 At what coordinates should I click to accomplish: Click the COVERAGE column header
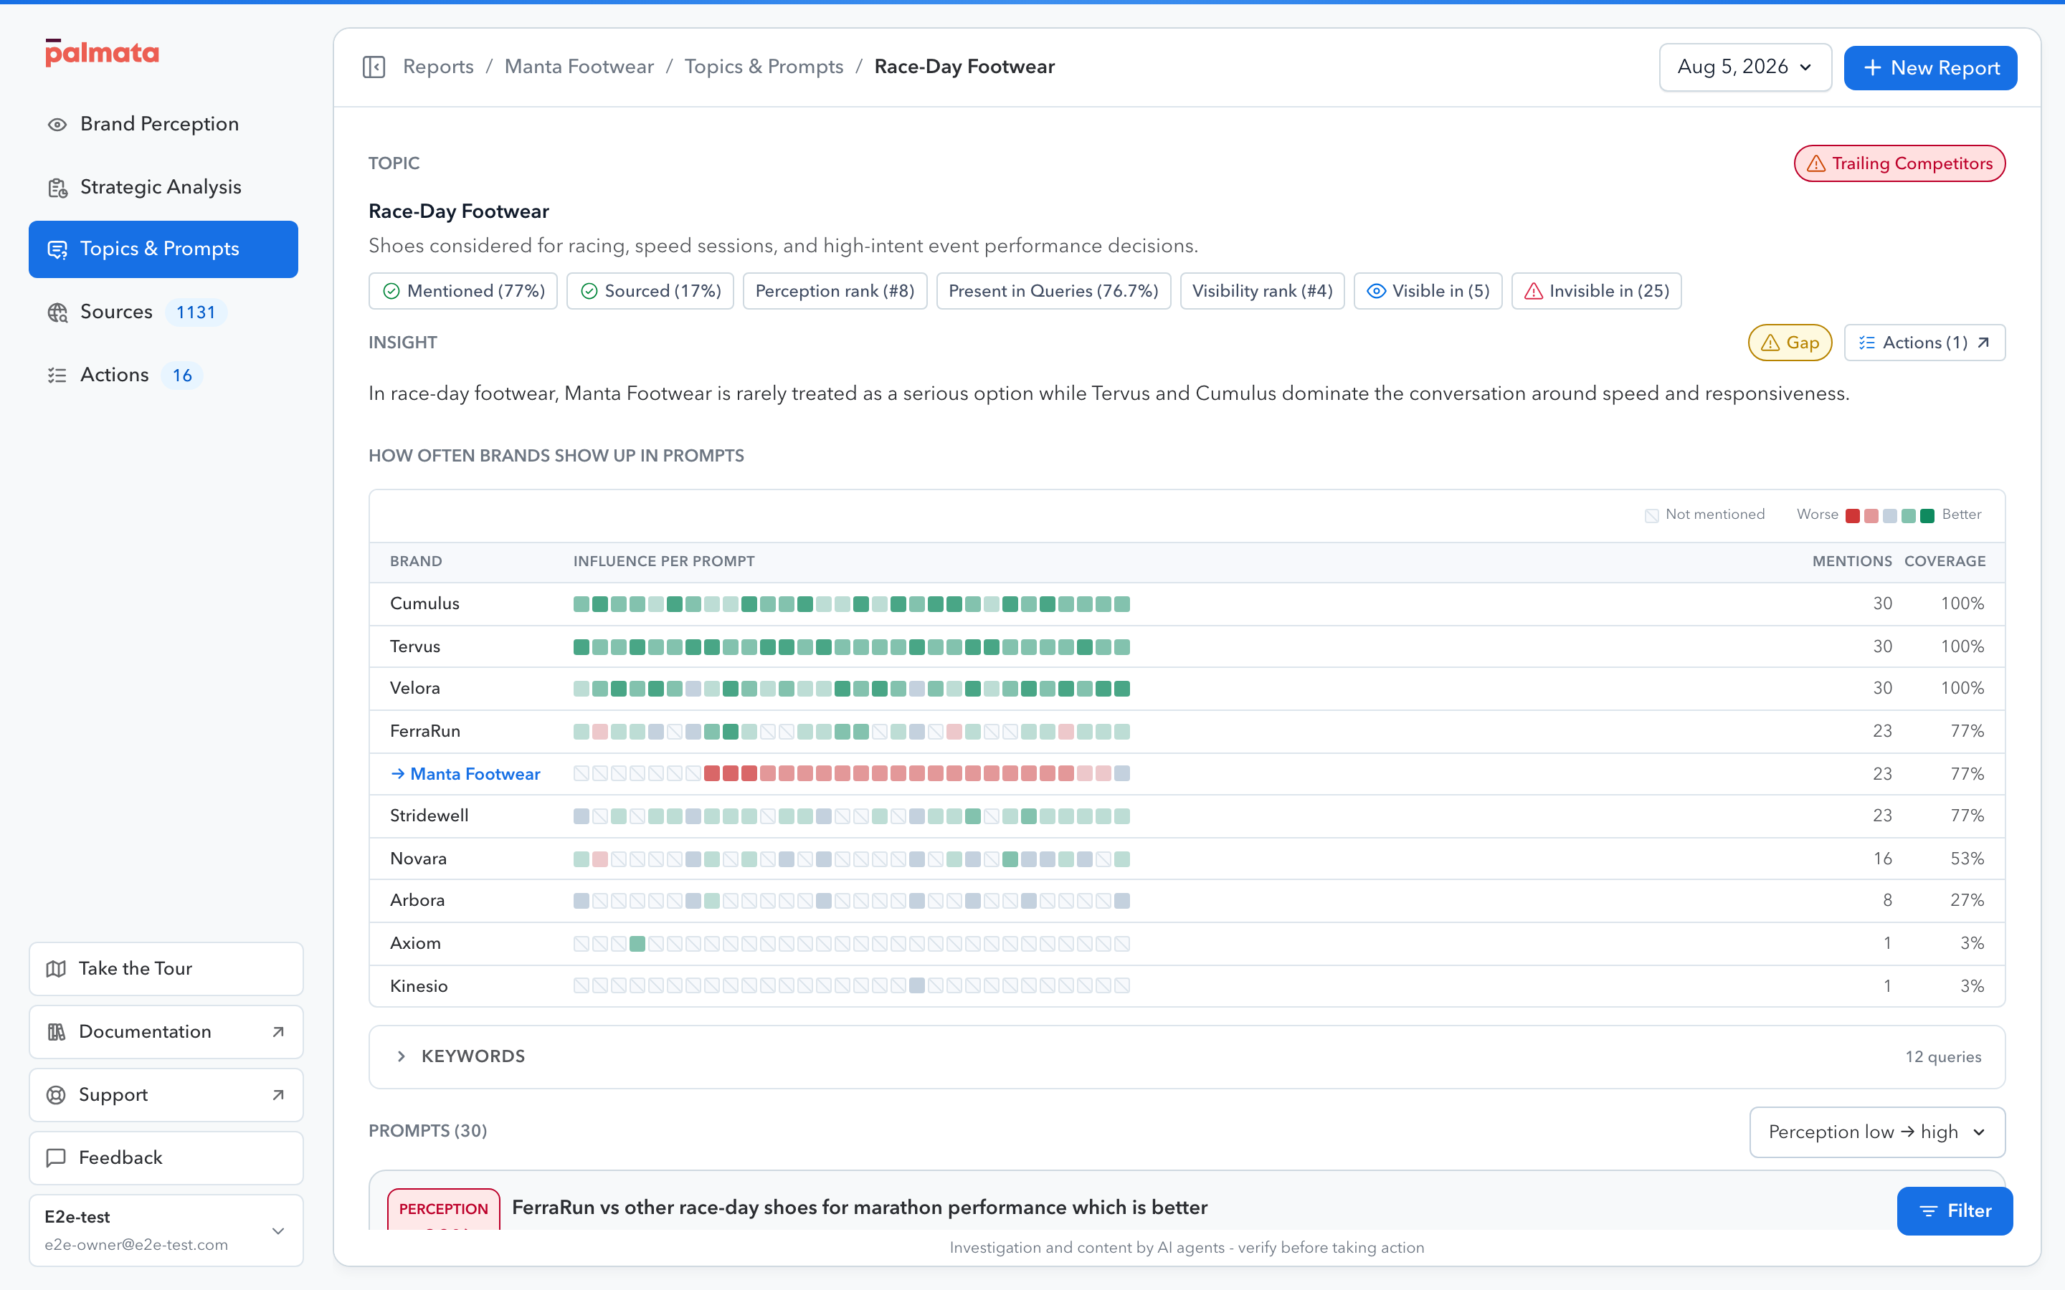(x=1945, y=561)
